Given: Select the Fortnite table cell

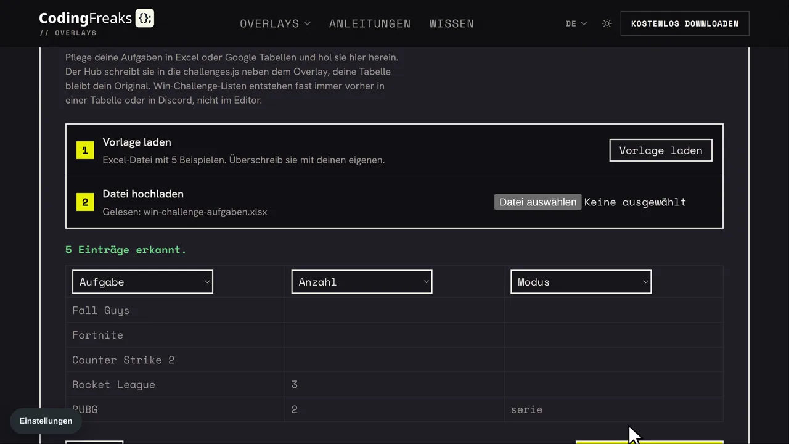Looking at the screenshot, I should pos(175,335).
